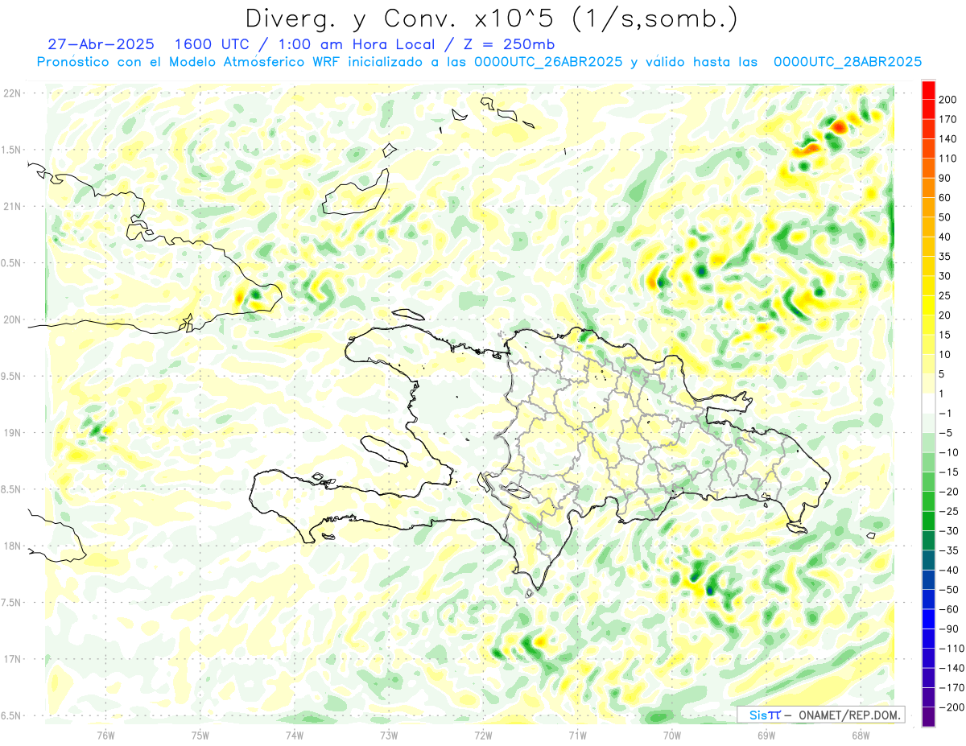Screen dimensions: 966x746
Task: Click the blue legend swatch between -60 and -90
Action: point(928,619)
